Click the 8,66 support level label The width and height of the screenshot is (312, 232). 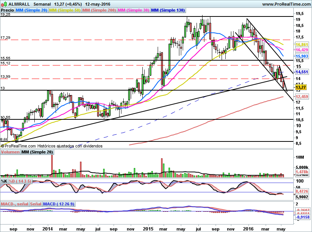4,140
